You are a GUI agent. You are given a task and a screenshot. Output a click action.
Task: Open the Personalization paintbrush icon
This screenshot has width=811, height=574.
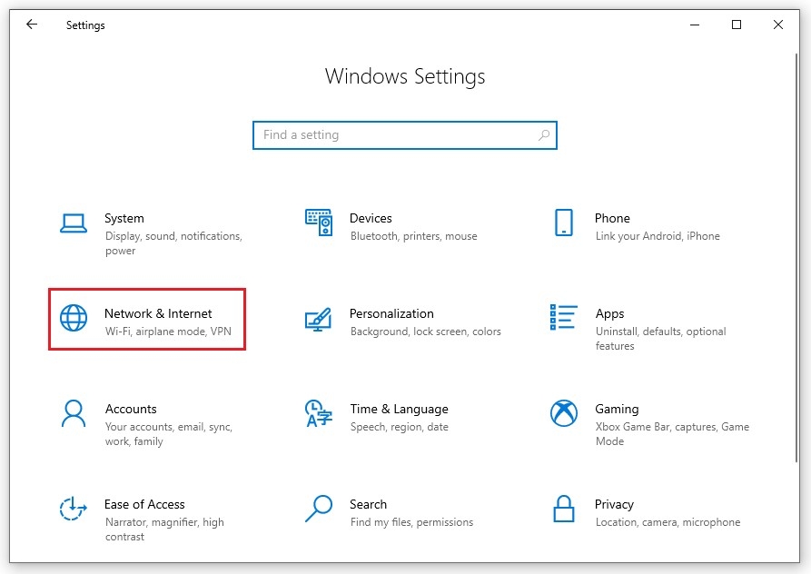click(318, 319)
